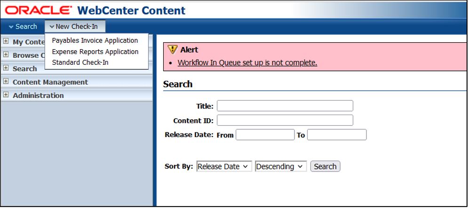
Task: Expand the Administration plus icon
Action: point(6,95)
